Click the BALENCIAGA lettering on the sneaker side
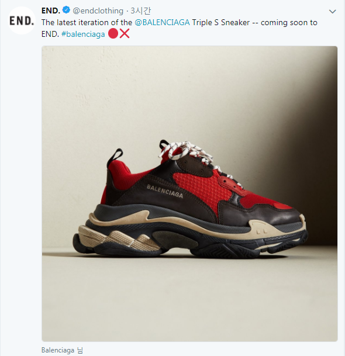The height and width of the screenshot is (356, 345). pos(165,191)
